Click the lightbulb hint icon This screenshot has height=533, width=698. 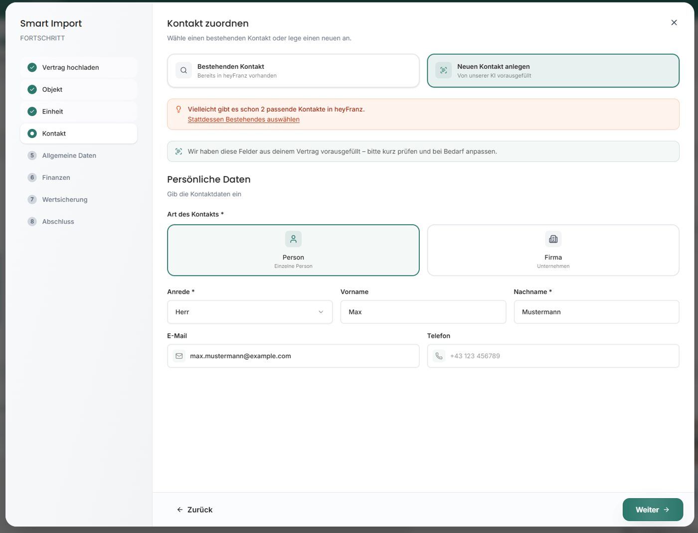(178, 109)
